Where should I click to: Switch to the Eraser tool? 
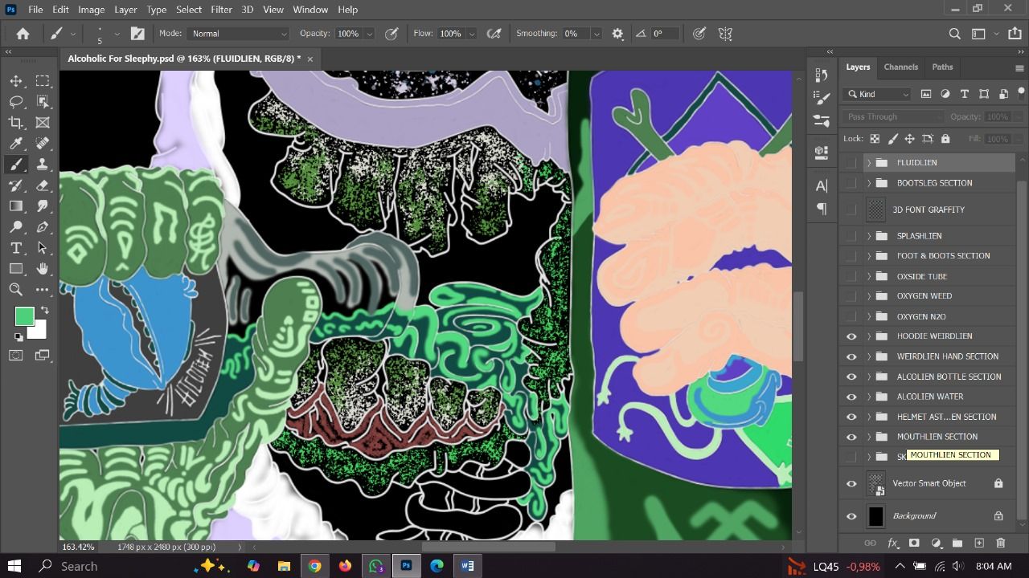(x=42, y=185)
